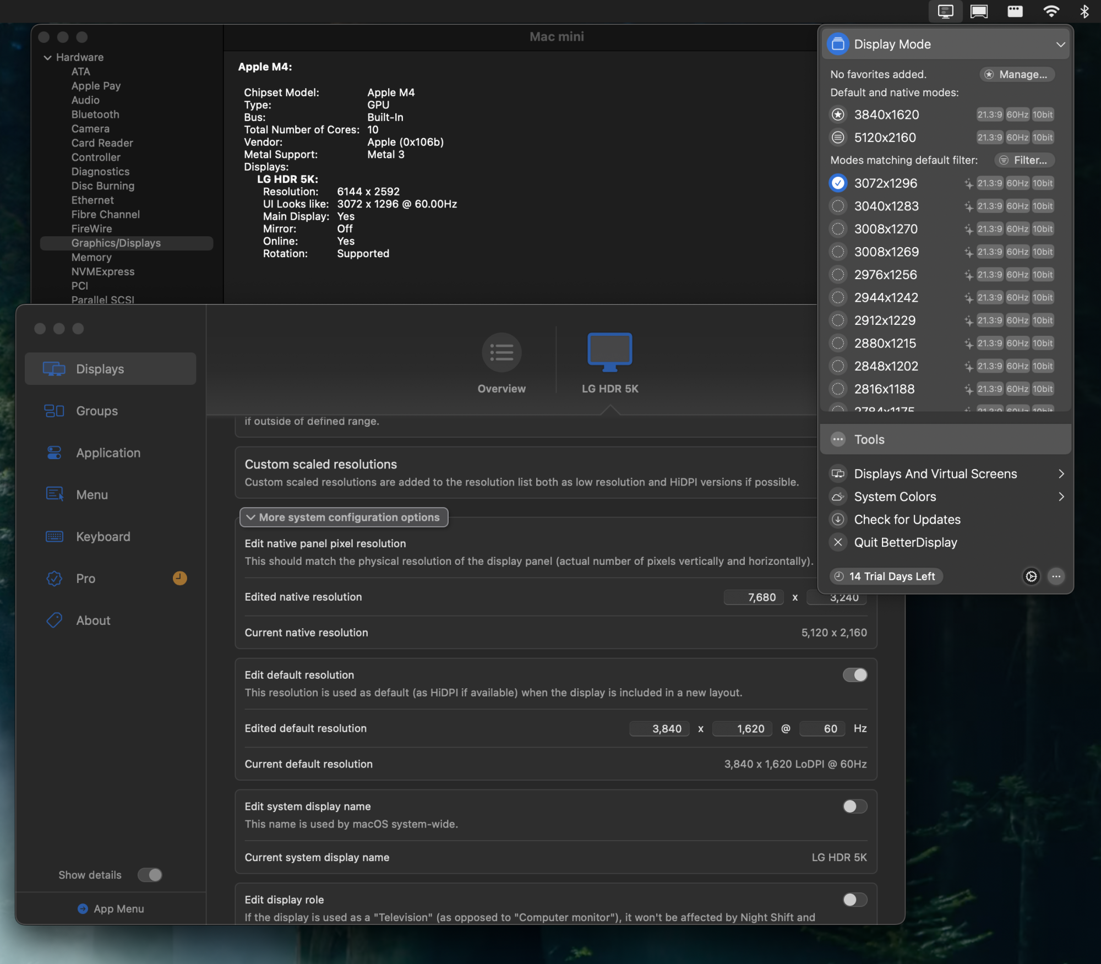This screenshot has height=964, width=1101.
Task: Select the 3040x1283 display mode
Action: pyautogui.click(x=886, y=206)
